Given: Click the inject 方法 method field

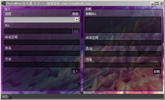Looking at the screenshot, I should point(42,65).
